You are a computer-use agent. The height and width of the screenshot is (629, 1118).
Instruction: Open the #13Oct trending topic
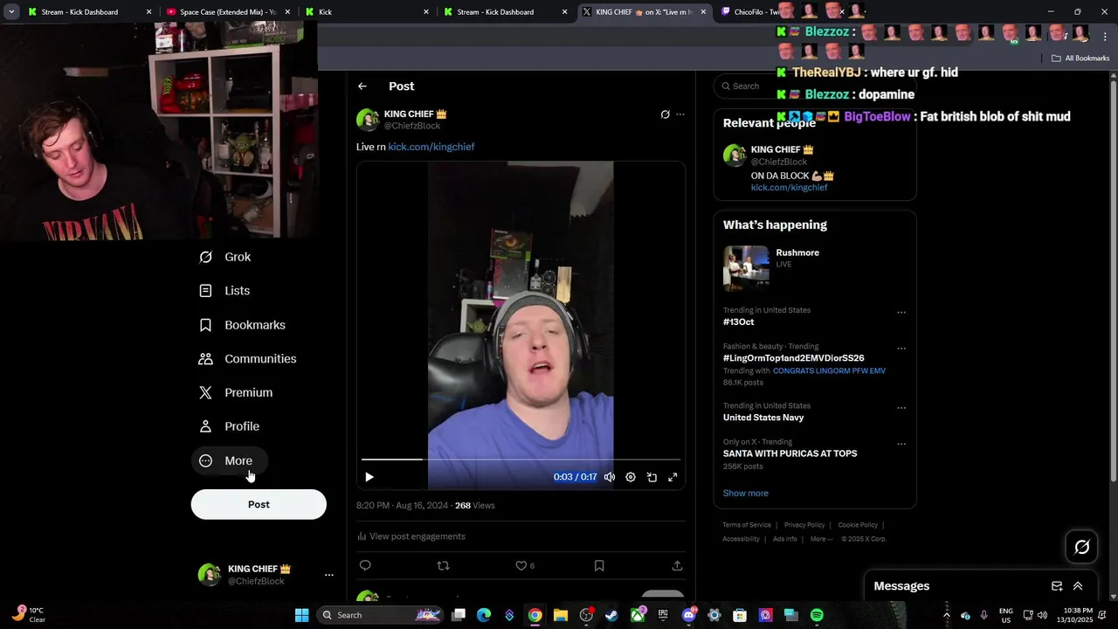tap(738, 322)
